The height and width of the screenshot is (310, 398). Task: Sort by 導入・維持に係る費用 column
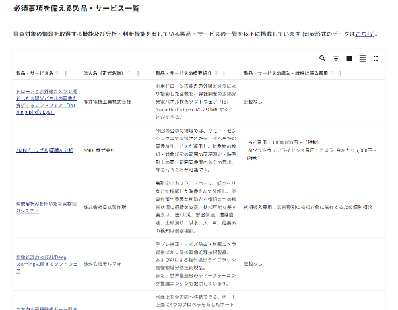point(332,73)
